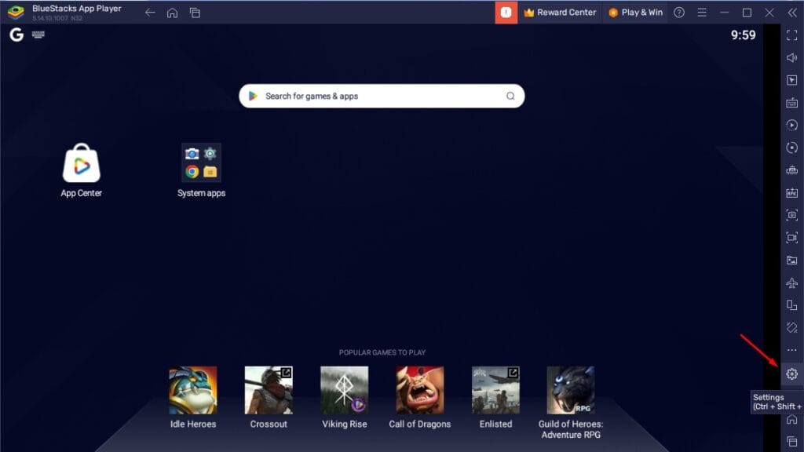
Task: Open Reward Center
Action: (559, 13)
